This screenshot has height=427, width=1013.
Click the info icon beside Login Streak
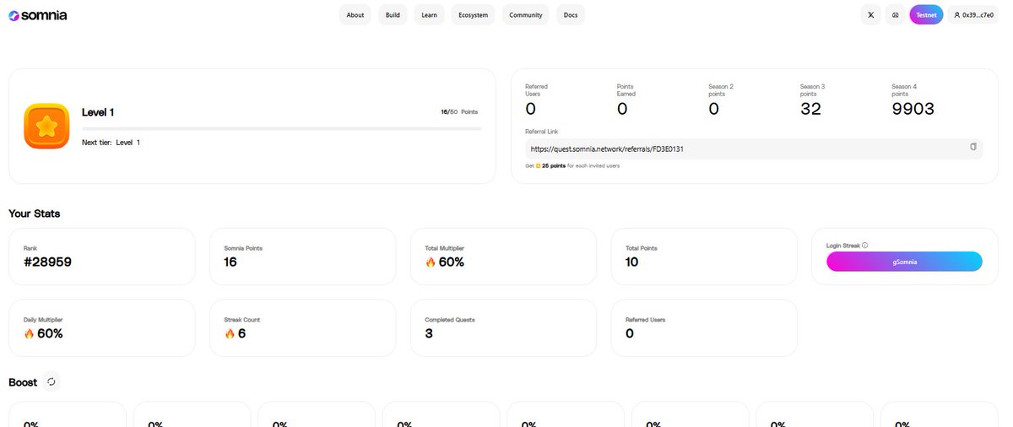[x=865, y=246]
